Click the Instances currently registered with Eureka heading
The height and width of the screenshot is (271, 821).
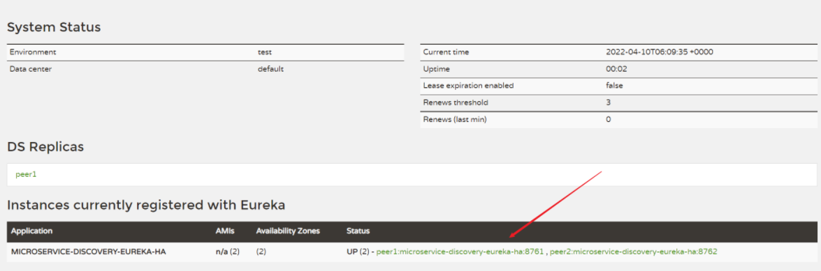pos(146,206)
